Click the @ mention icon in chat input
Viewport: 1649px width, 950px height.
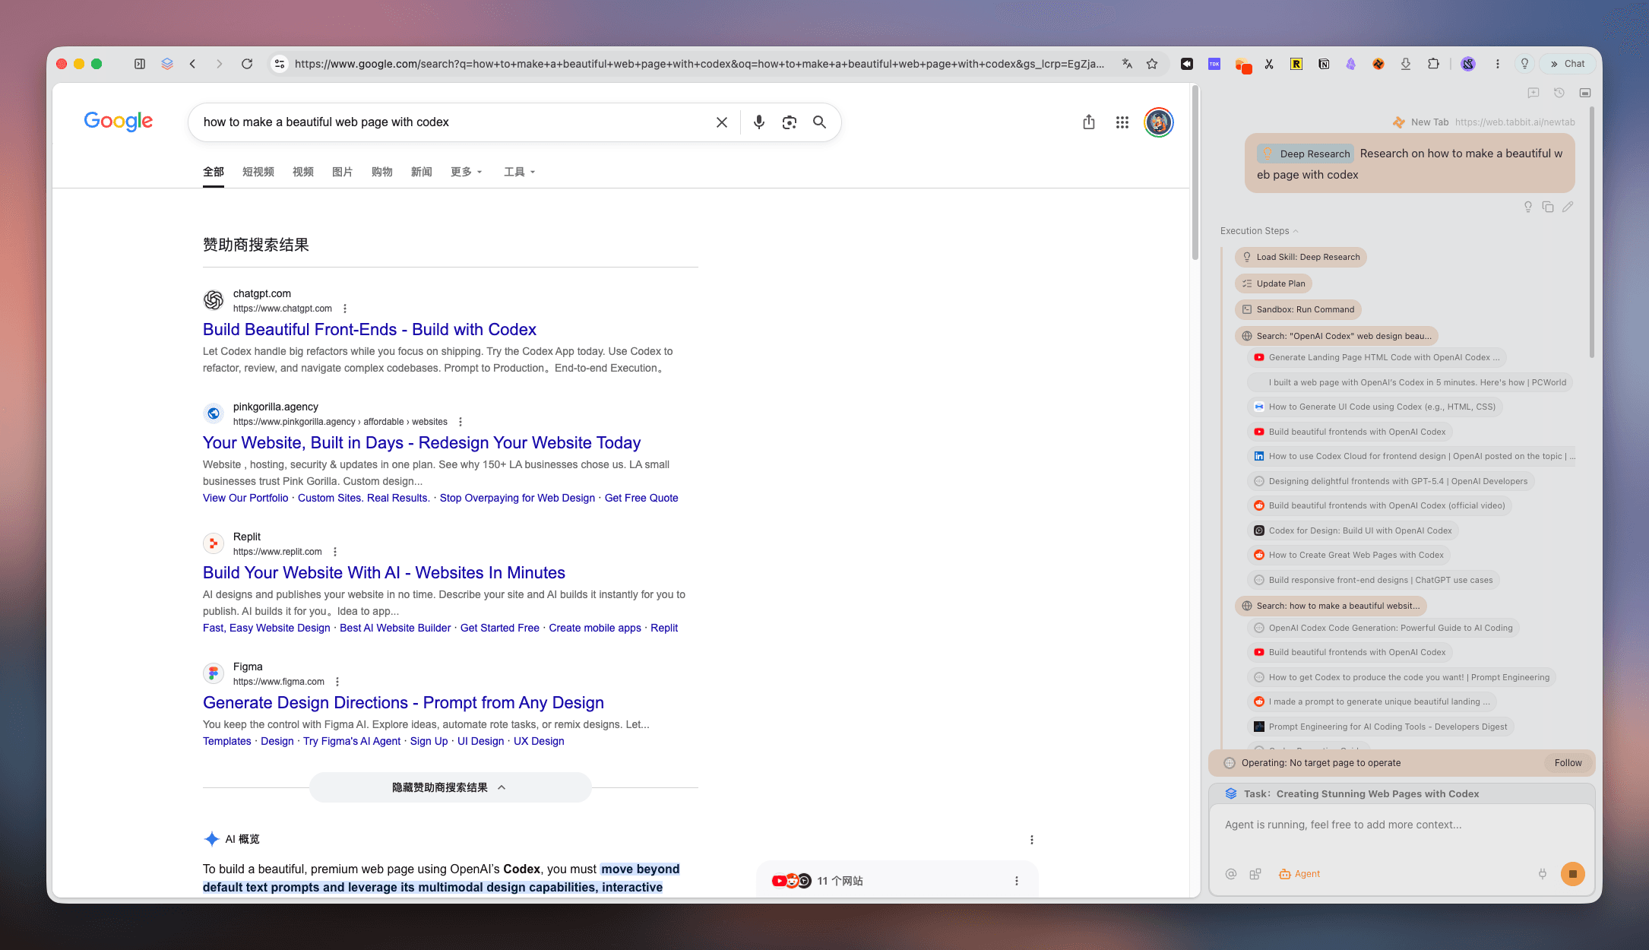pos(1231,874)
